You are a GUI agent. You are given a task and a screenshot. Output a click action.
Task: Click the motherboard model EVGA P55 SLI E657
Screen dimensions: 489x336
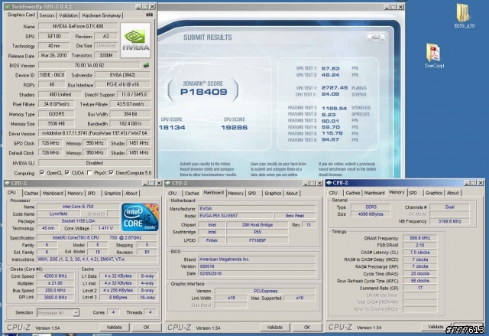[x=235, y=216]
